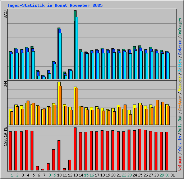
Task: Click the 'Dateien' legend label
Action: pyautogui.click(x=180, y=47)
